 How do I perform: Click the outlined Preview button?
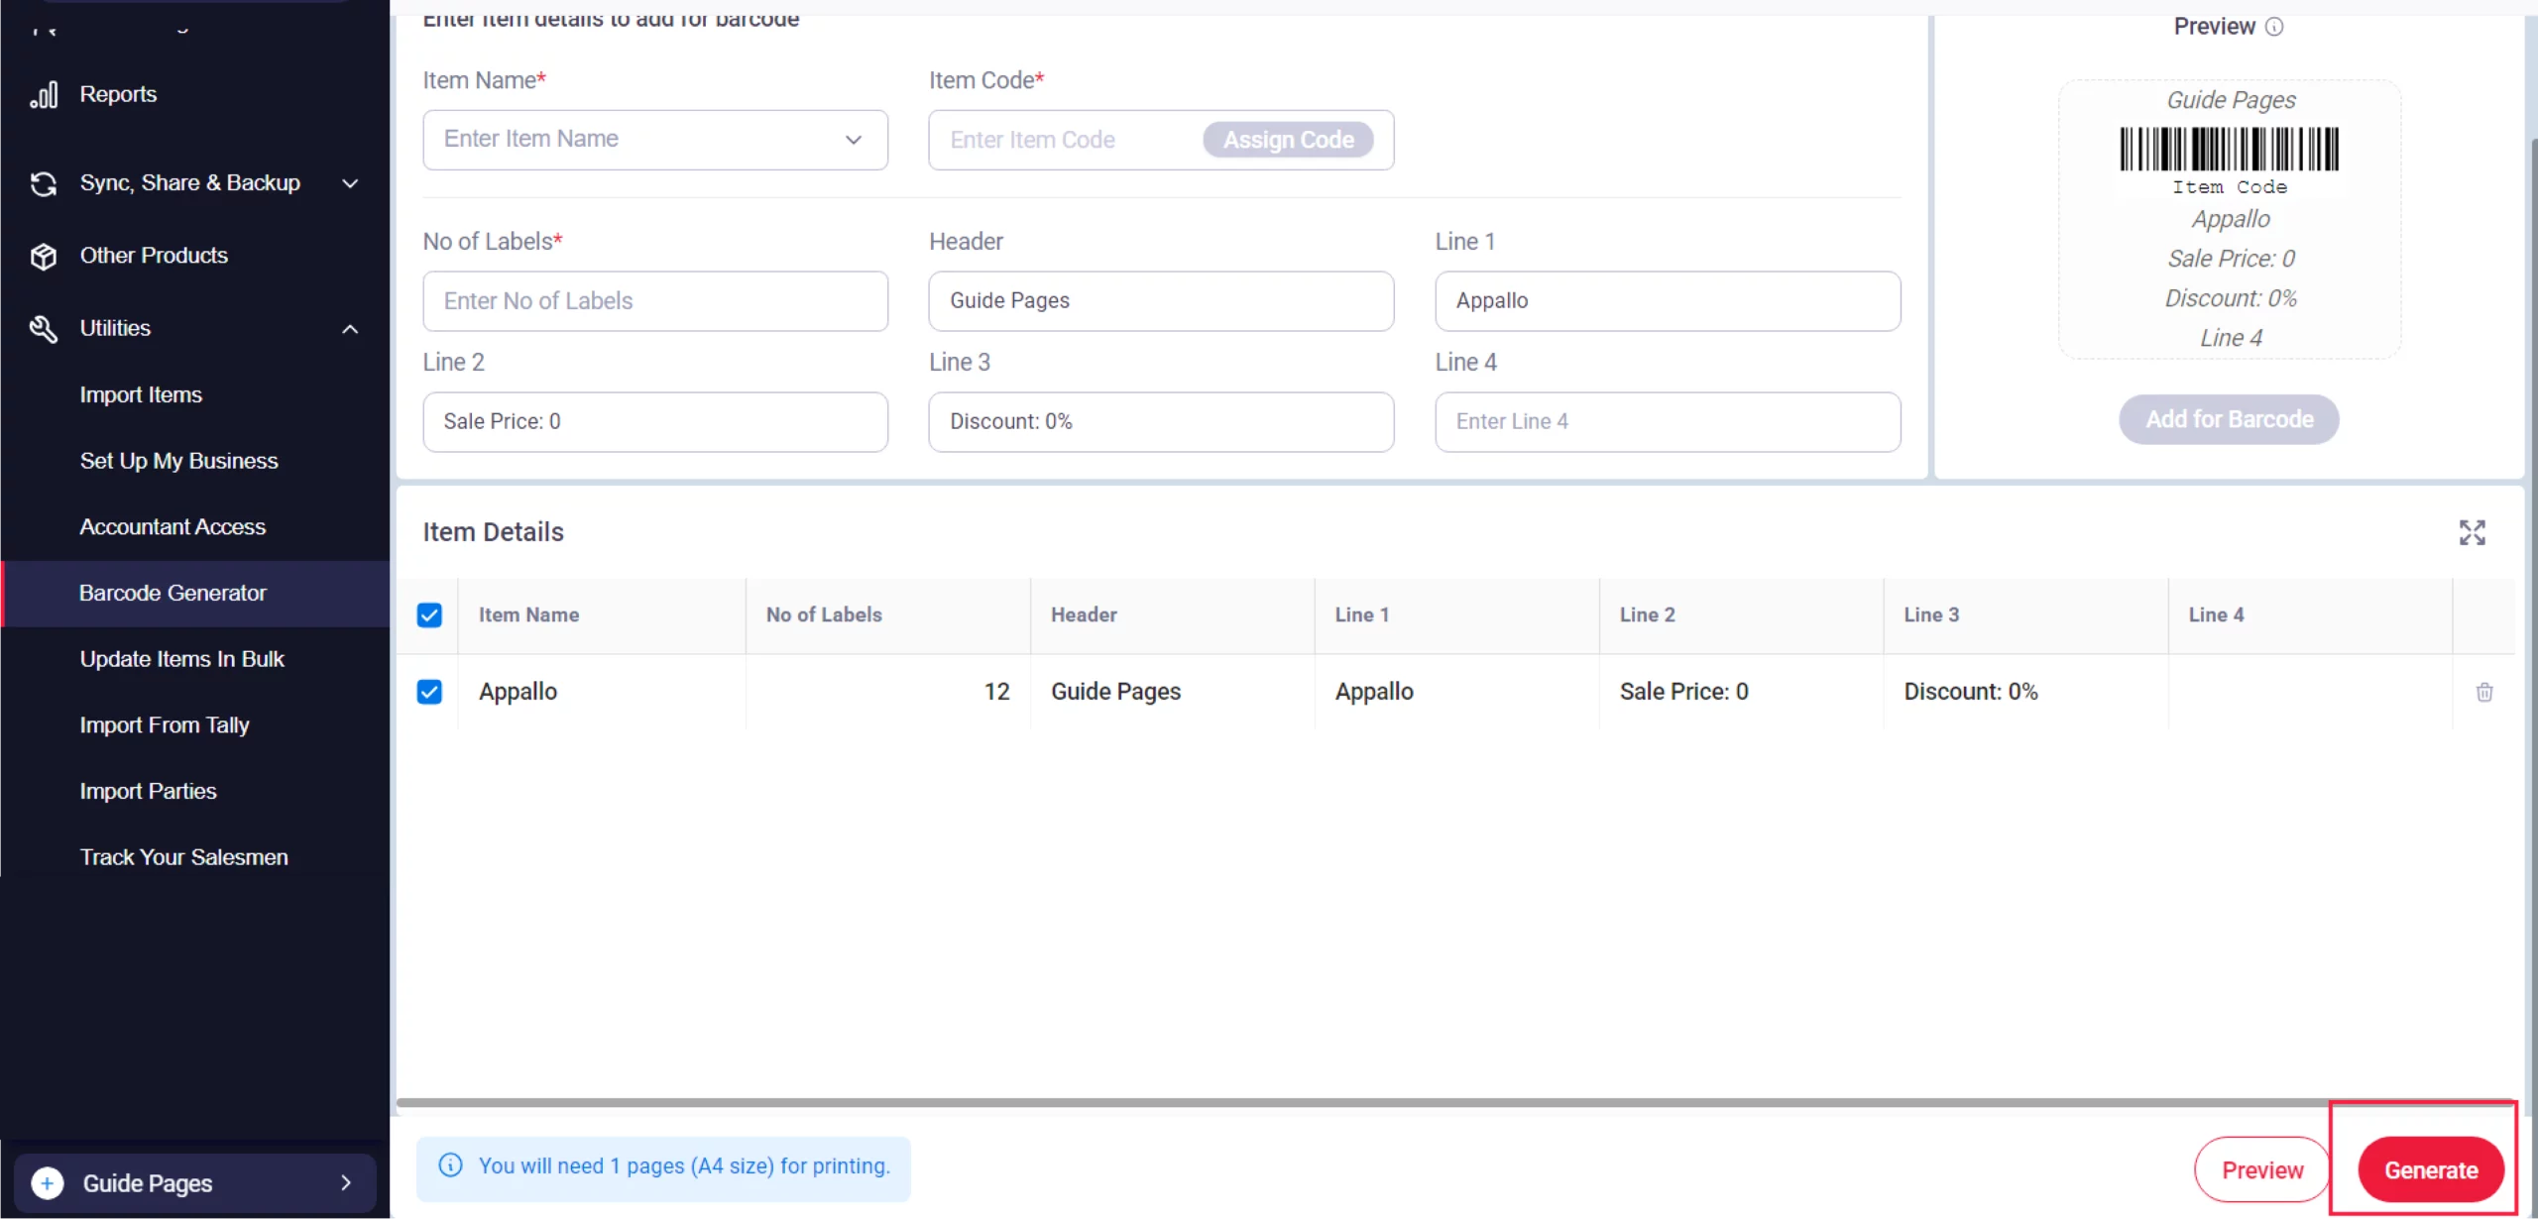(x=2261, y=1170)
